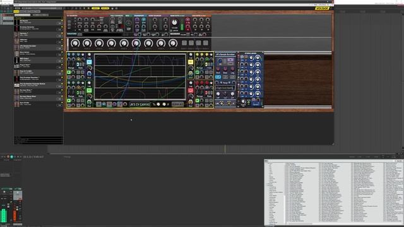This screenshot has height=227, width=404.
Task: Click the button at the top right of the list window
Action: pyautogui.click(x=399, y=161)
